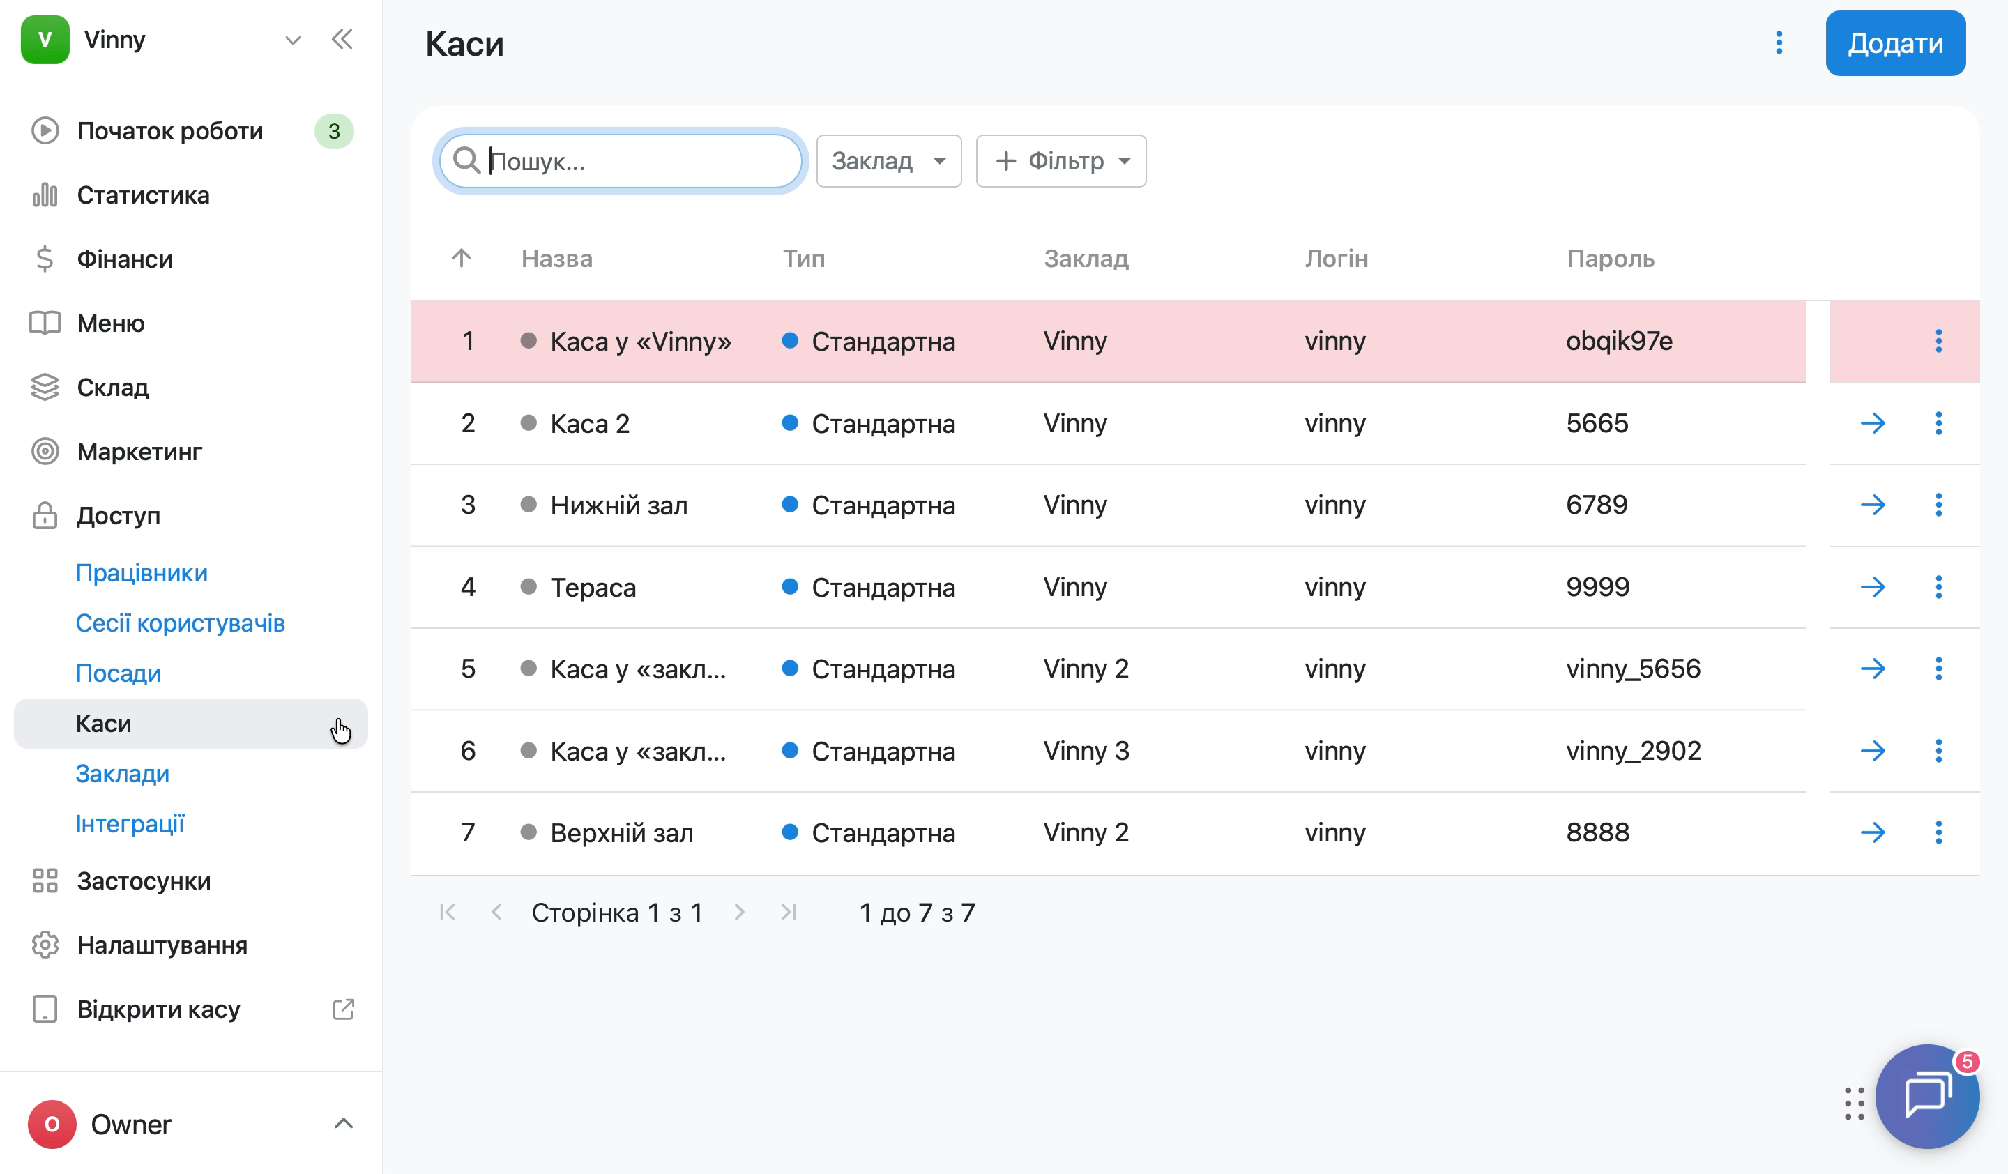The image size is (2008, 1174).
Task: Go to Сесії користувачів page
Action: pos(180,623)
